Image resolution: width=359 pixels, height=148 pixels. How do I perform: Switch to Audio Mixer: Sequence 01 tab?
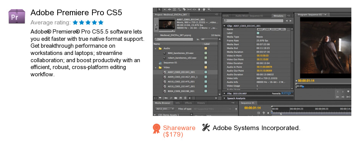point(249,16)
